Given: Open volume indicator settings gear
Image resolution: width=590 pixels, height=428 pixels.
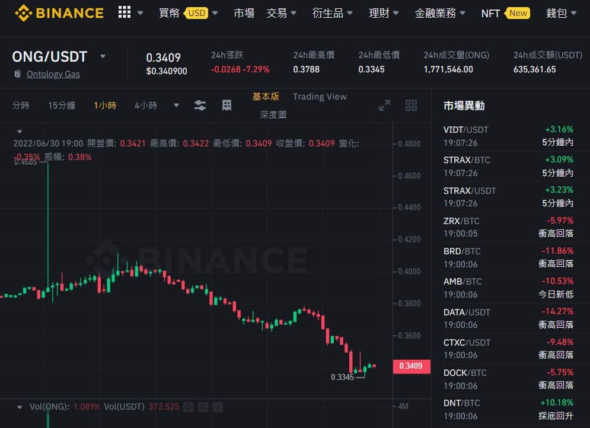Looking at the screenshot, I should (203, 407).
